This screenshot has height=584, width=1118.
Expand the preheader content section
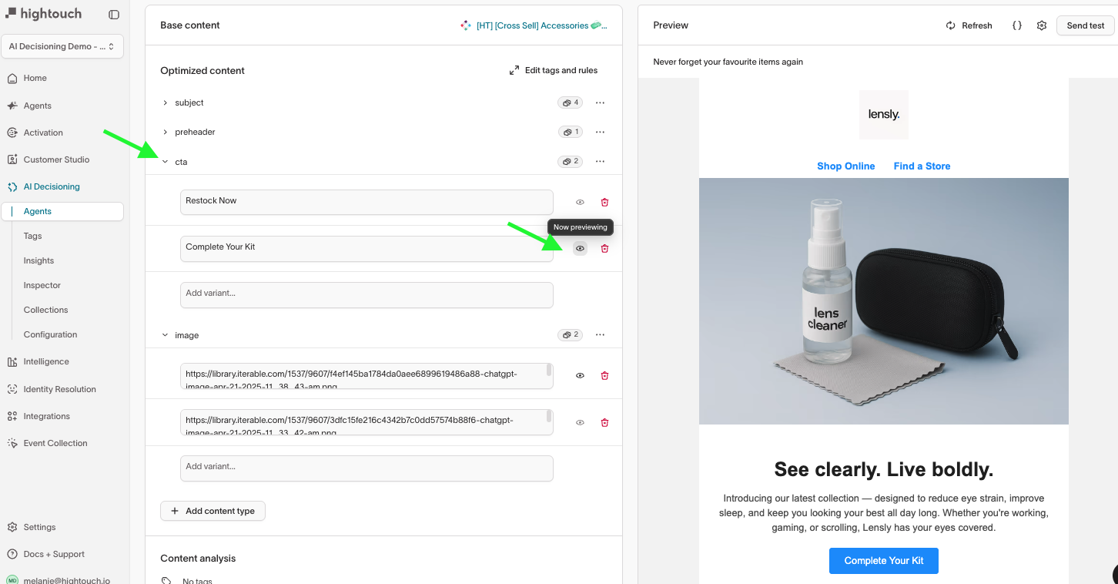coord(165,132)
